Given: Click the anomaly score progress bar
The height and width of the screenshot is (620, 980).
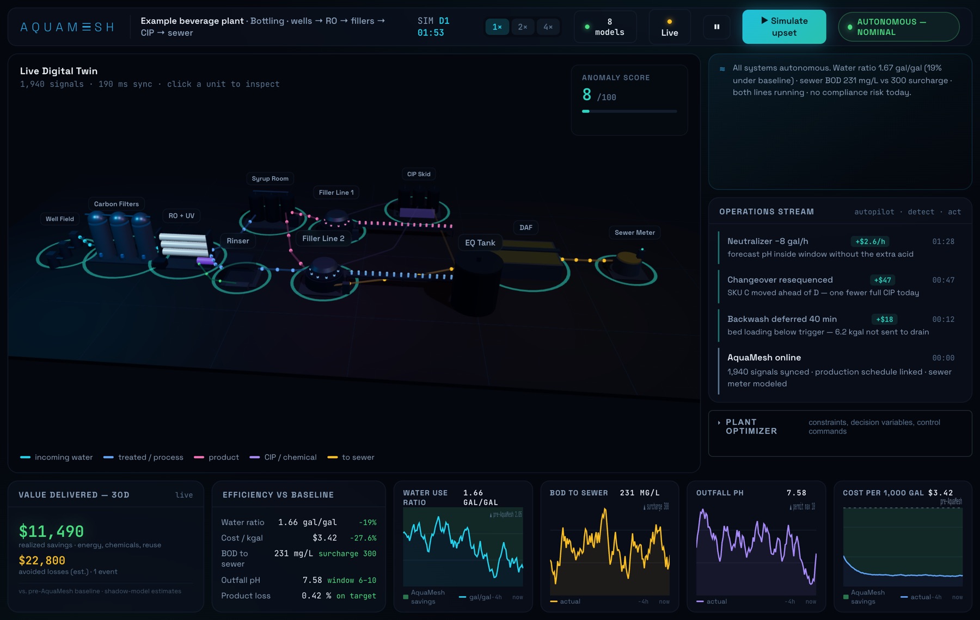Looking at the screenshot, I should 629,111.
